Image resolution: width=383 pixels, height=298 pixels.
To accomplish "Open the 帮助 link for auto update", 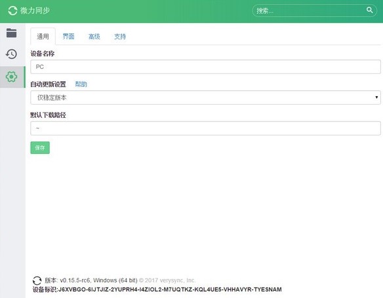I will pyautogui.click(x=81, y=84).
